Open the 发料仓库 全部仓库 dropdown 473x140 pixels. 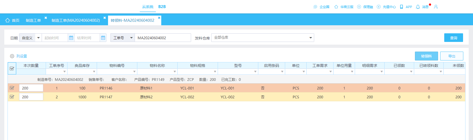point(263,38)
